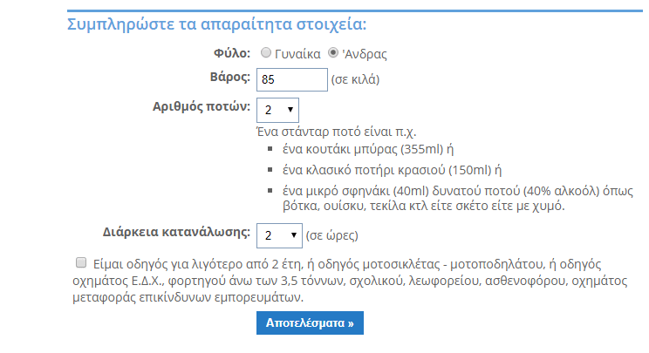Open the Διάρκεια κατανάλωσης hours dropdown
This screenshot has width=649, height=353.
click(x=279, y=235)
